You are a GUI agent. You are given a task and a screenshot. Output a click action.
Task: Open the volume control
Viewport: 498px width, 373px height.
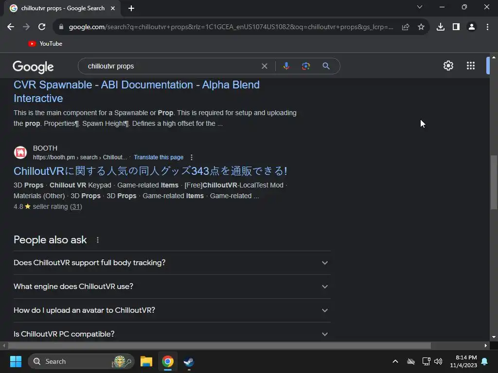pyautogui.click(x=438, y=361)
